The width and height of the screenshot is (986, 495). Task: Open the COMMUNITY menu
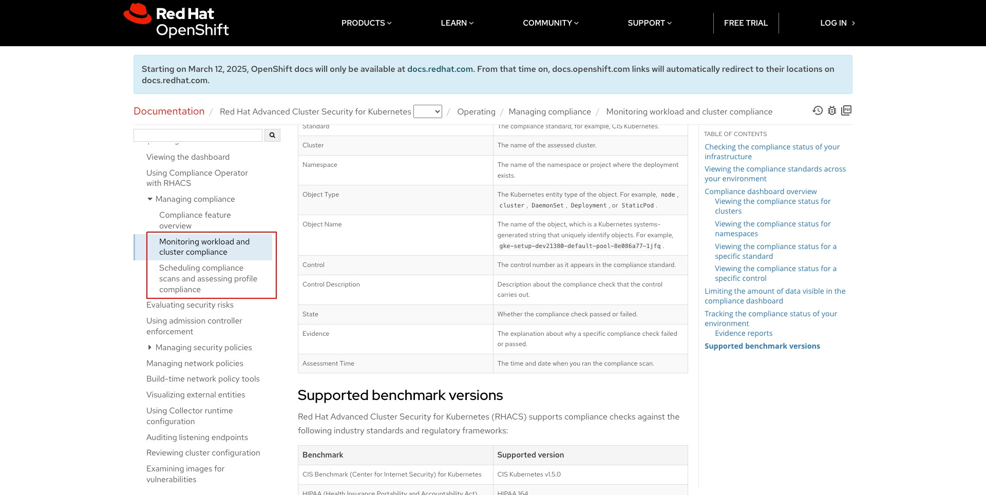coord(551,23)
